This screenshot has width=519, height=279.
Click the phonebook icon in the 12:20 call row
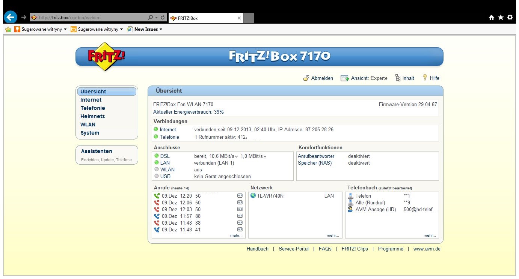240,196
